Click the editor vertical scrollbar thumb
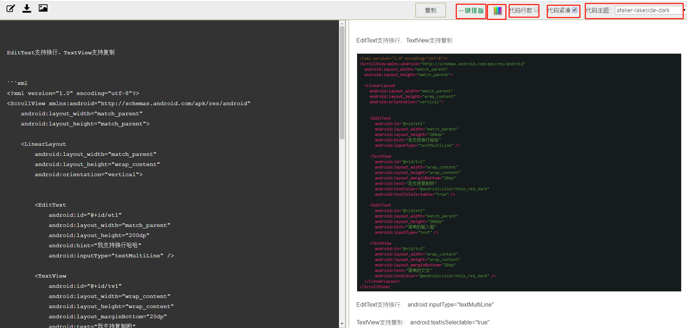The width and height of the screenshot is (687, 328). click(x=342, y=83)
